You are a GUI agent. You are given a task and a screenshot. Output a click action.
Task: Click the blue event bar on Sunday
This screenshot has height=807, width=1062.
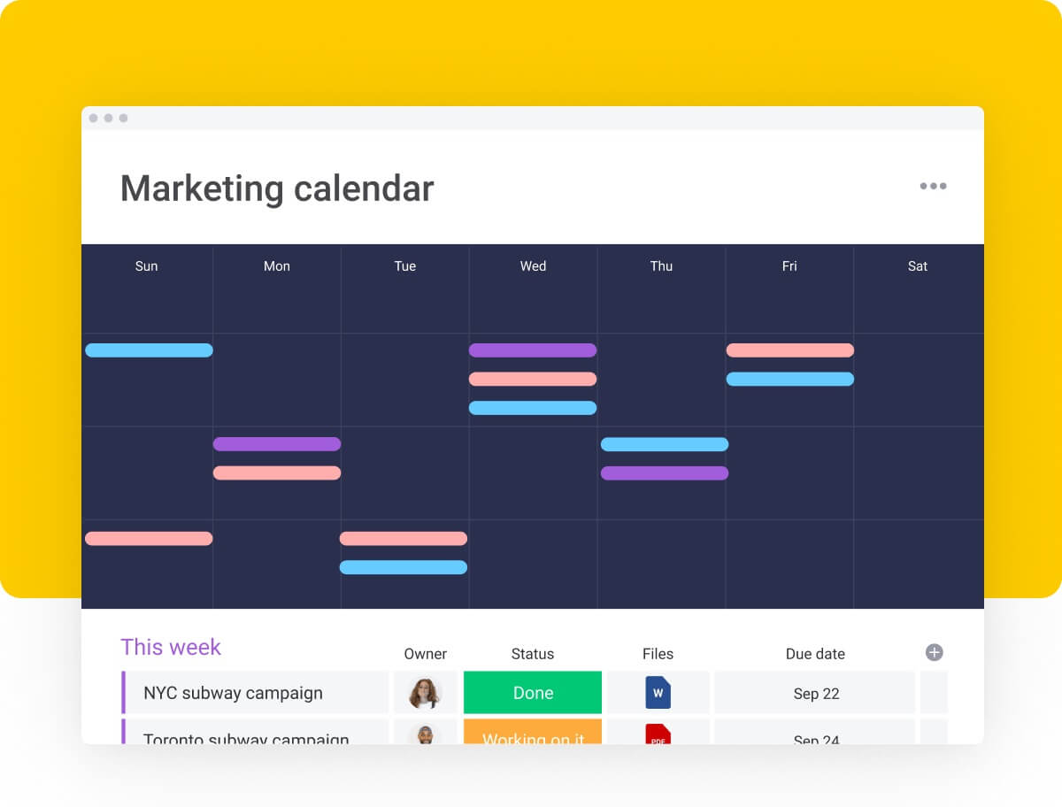click(x=149, y=350)
